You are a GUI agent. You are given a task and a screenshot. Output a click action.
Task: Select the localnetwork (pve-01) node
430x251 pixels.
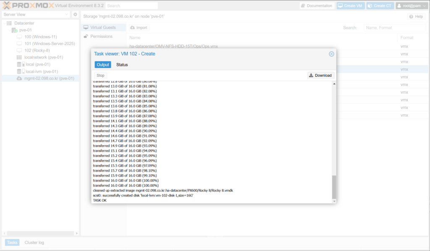pyautogui.click(x=43, y=58)
